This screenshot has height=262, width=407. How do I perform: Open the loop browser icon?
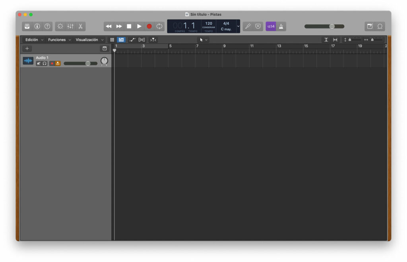[x=380, y=26]
